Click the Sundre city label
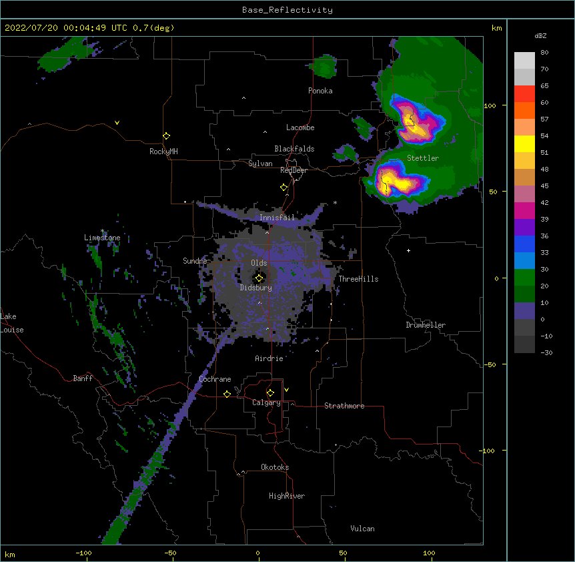Viewport: 575px width, 562px height. click(195, 261)
